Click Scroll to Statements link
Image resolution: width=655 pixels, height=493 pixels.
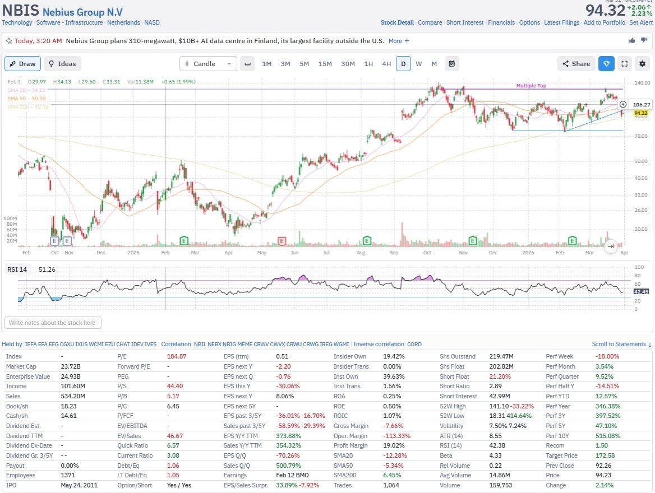(x=621, y=345)
